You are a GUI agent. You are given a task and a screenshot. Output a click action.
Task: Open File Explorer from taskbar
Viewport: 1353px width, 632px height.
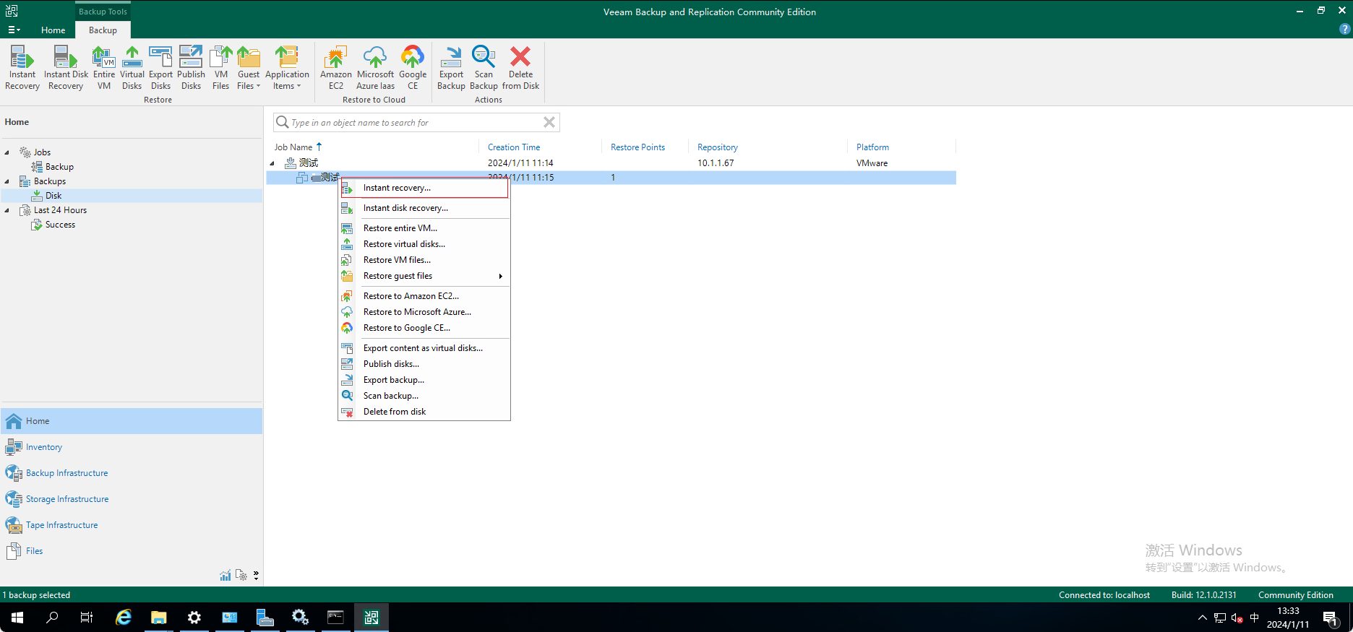(158, 618)
